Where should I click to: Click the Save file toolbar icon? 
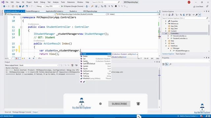point(20,6)
